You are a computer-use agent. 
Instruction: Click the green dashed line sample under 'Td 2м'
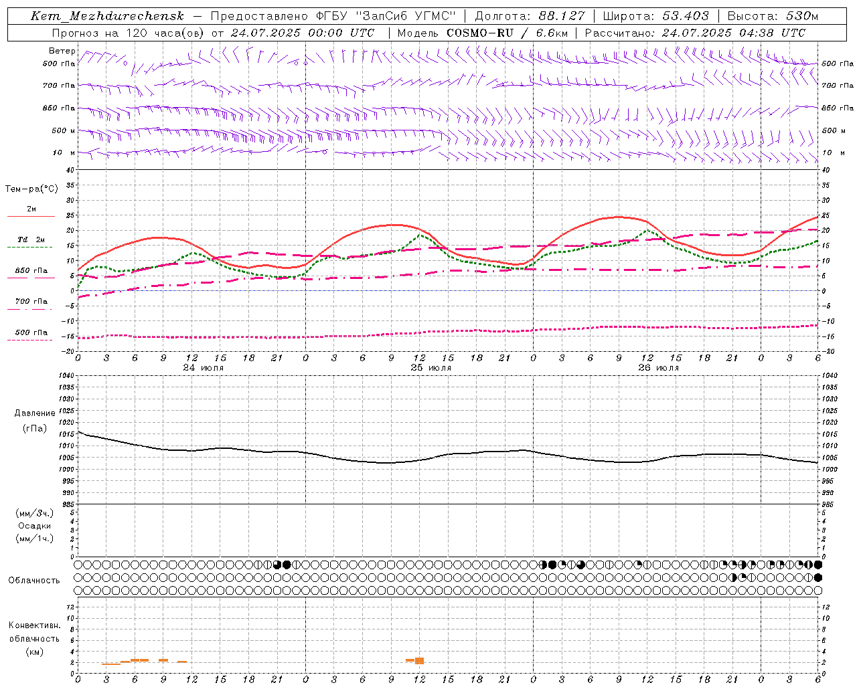(29, 248)
